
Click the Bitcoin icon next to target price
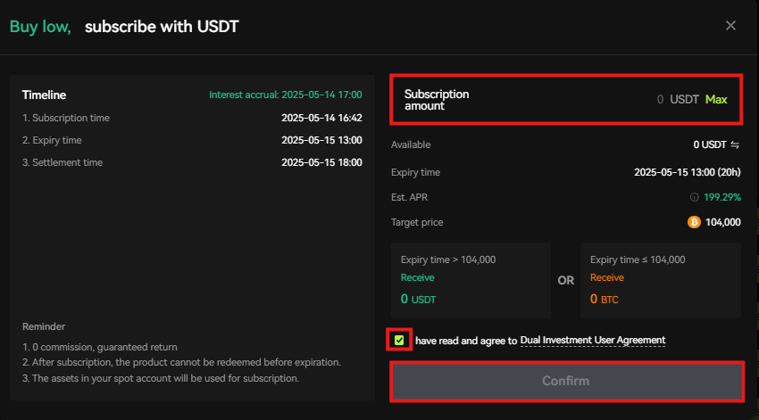tap(694, 222)
